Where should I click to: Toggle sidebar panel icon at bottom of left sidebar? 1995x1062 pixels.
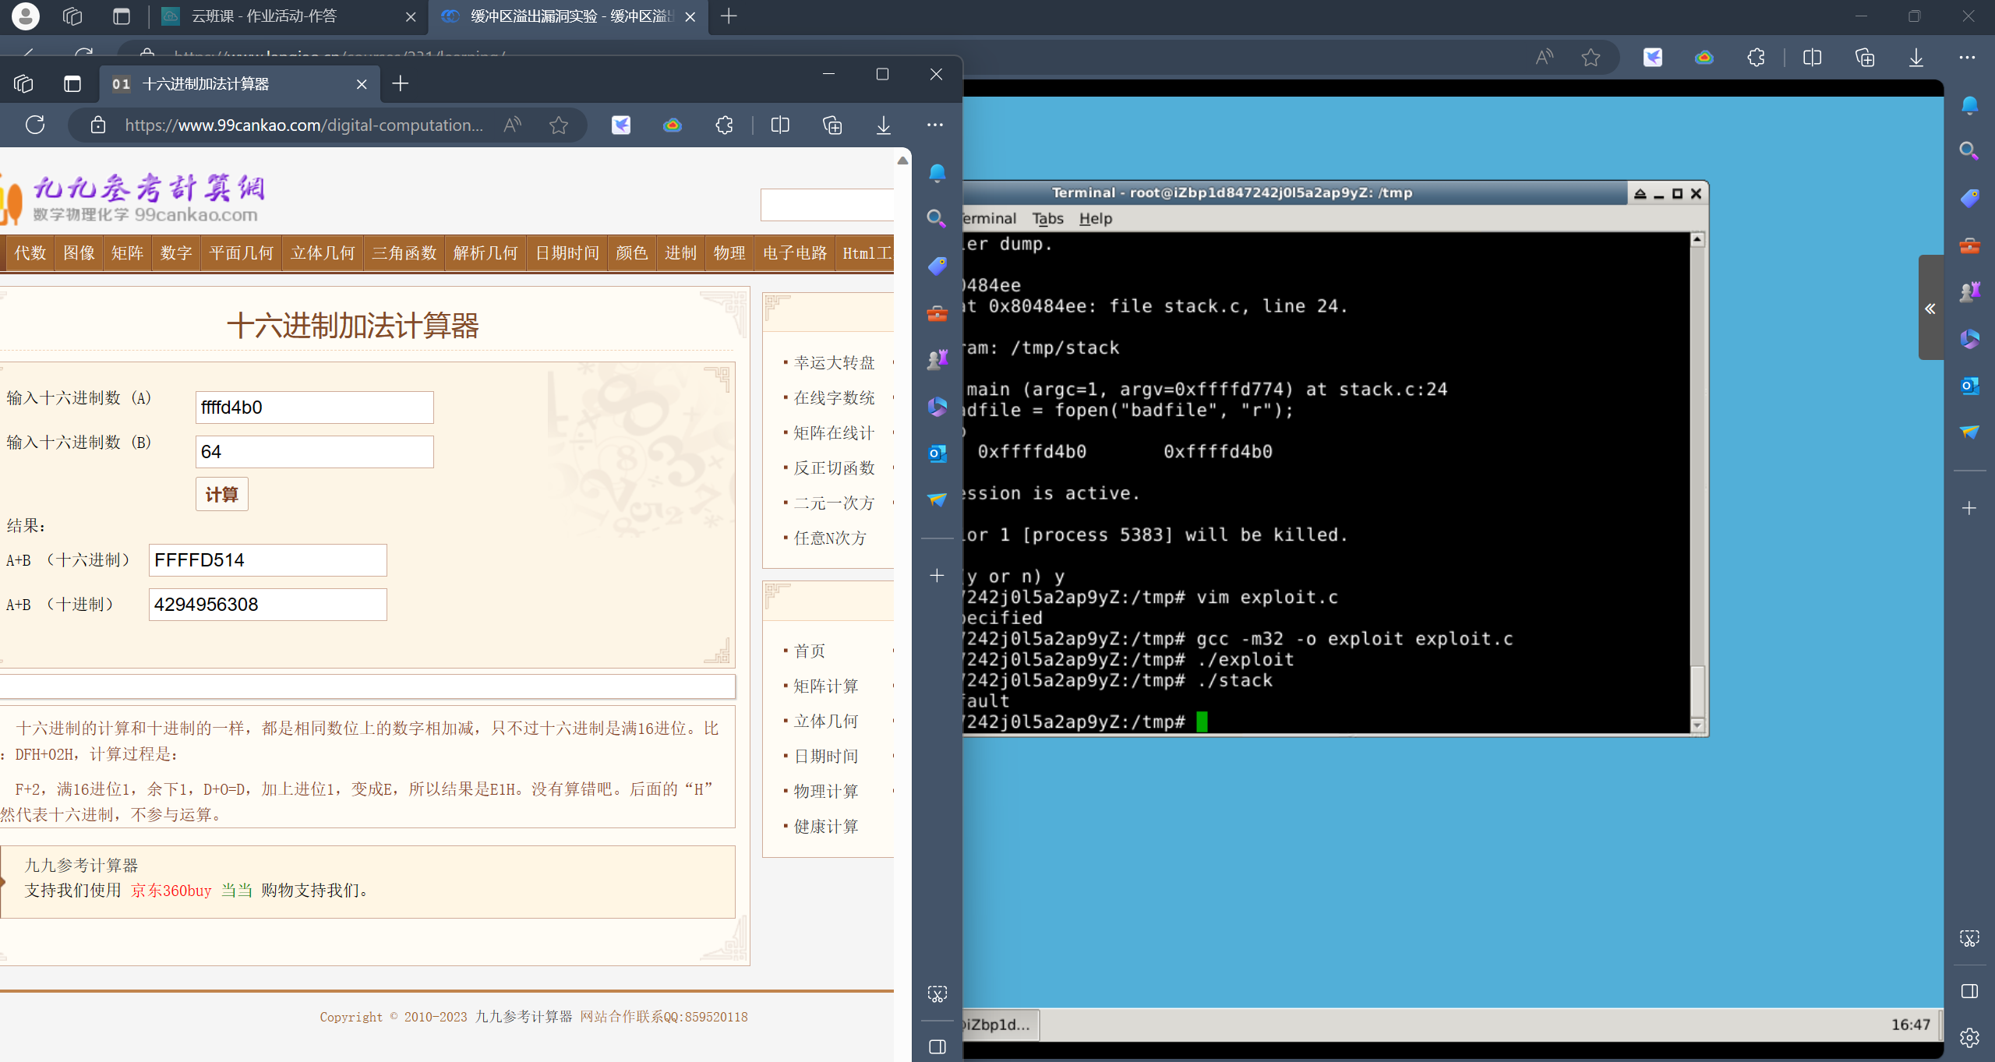click(x=937, y=1046)
